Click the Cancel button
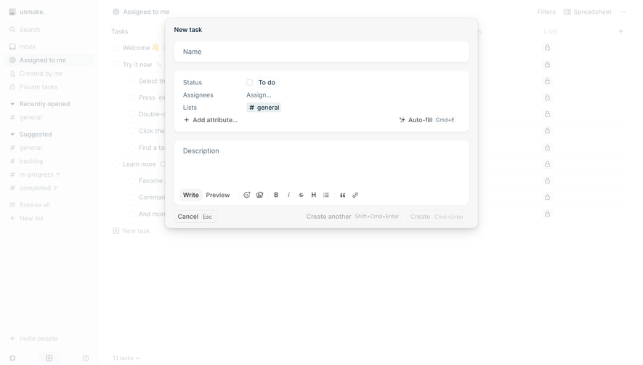This screenshot has width=643, height=365. pyautogui.click(x=195, y=217)
